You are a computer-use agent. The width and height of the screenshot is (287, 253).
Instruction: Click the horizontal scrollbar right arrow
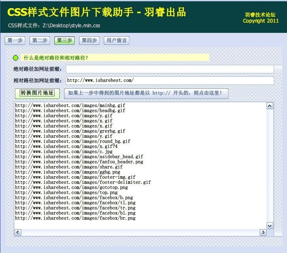[263, 233]
